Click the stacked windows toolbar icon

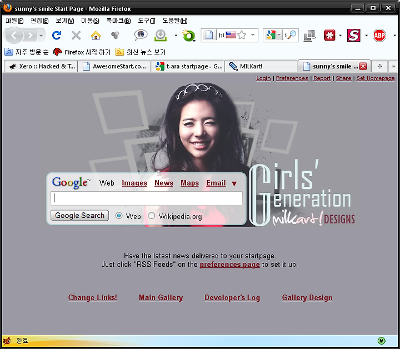309,36
